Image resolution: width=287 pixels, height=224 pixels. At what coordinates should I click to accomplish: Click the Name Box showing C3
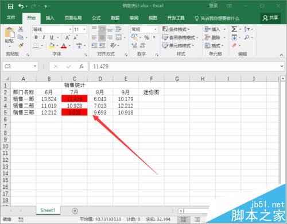(20, 67)
